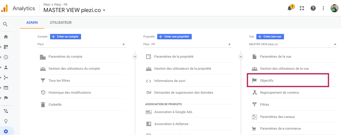Open Corbeille
The image size is (341, 135).
pyautogui.click(x=82, y=105)
